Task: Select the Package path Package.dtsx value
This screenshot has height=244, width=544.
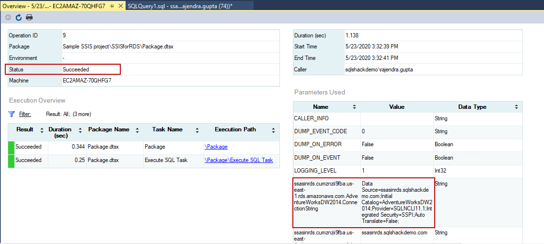Action: (118, 46)
